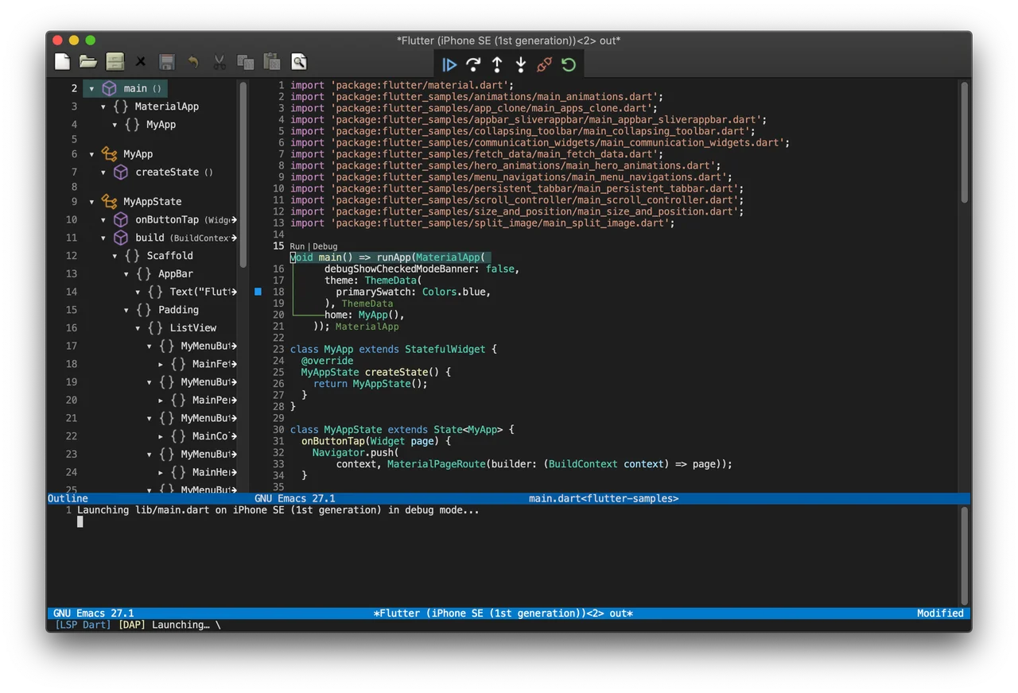
Task: Click the code editor vertical scrollbar
Action: tap(964, 143)
